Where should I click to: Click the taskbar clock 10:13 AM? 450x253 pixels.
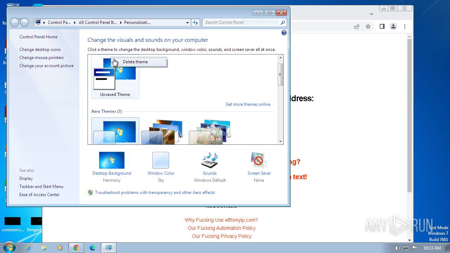[432, 248]
